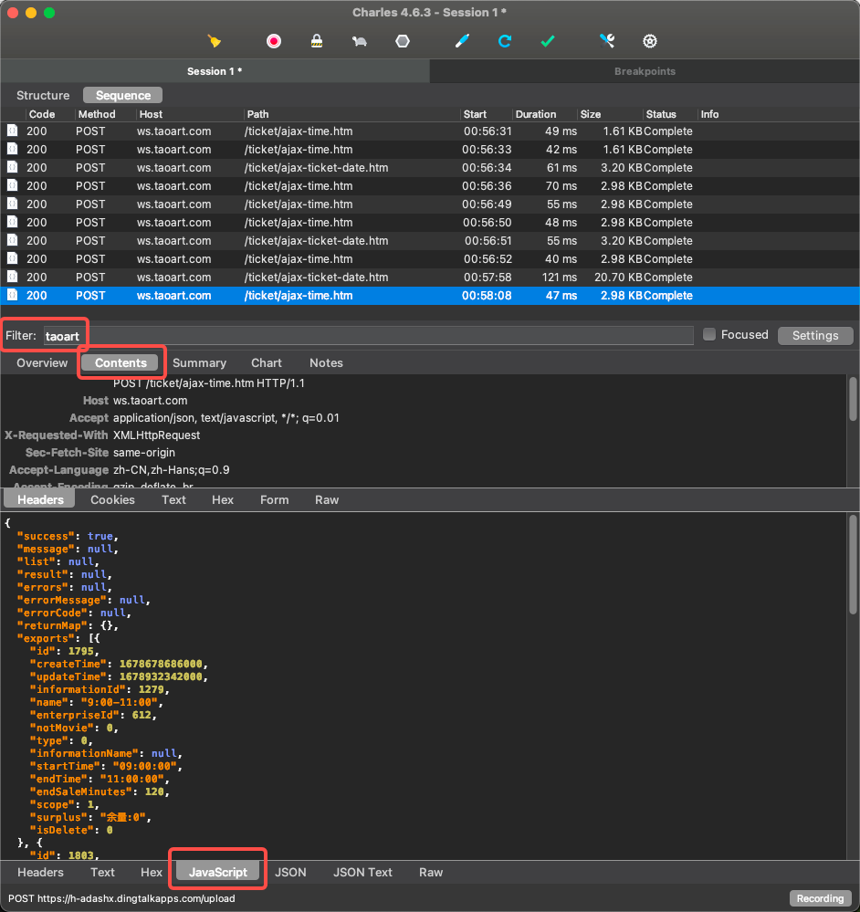
Task: Open filter Settings button
Action: (x=815, y=336)
